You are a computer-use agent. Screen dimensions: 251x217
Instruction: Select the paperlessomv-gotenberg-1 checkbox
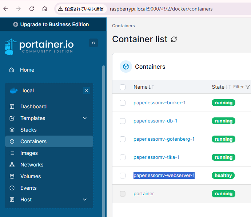tap(123, 139)
